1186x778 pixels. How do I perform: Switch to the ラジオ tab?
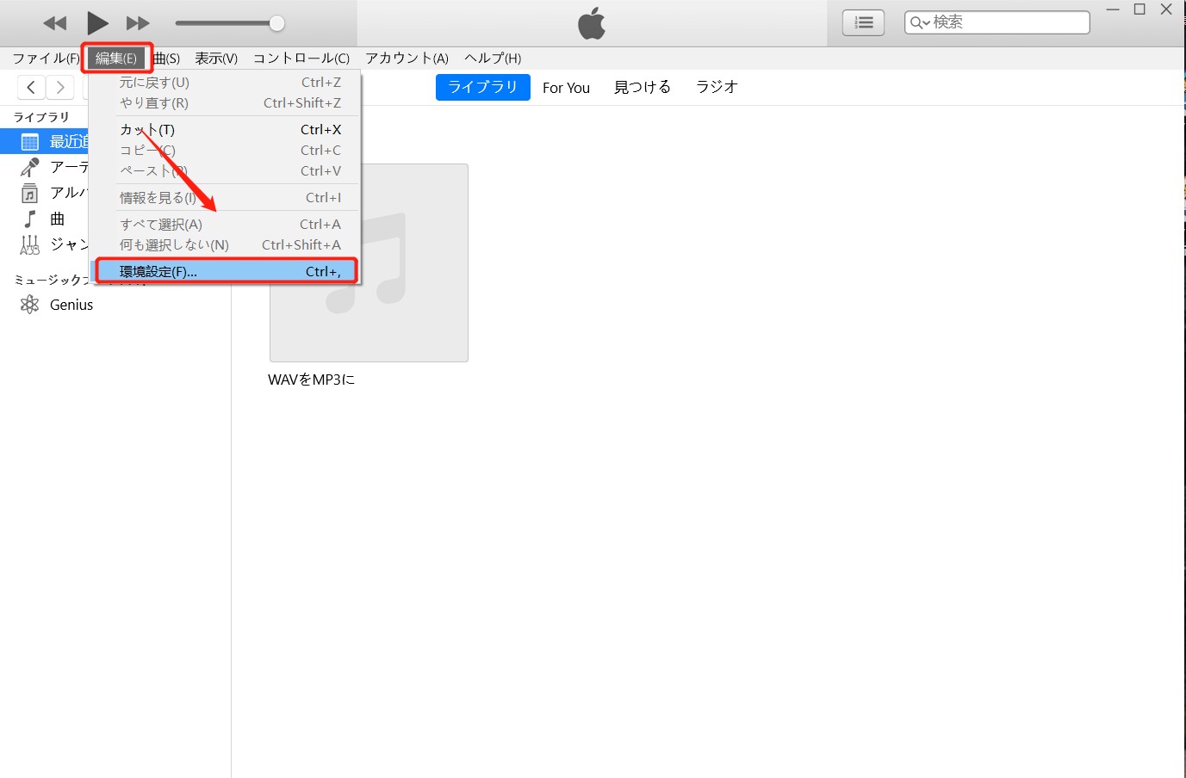point(717,87)
